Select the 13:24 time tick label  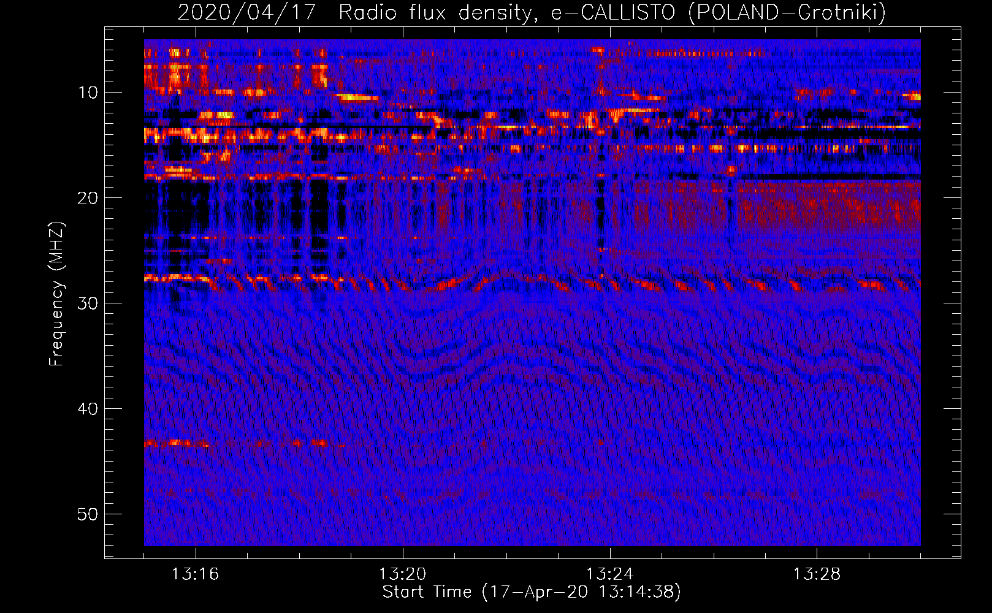609,574
